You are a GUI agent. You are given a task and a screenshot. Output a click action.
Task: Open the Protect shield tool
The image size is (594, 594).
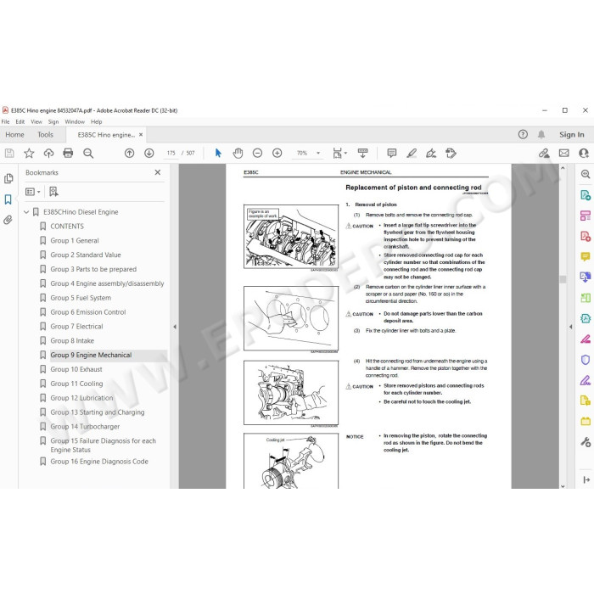[x=586, y=360]
